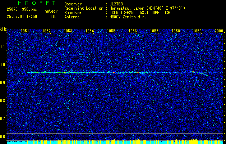Click the red meteor echo peak near 1956

[x=138, y=72]
